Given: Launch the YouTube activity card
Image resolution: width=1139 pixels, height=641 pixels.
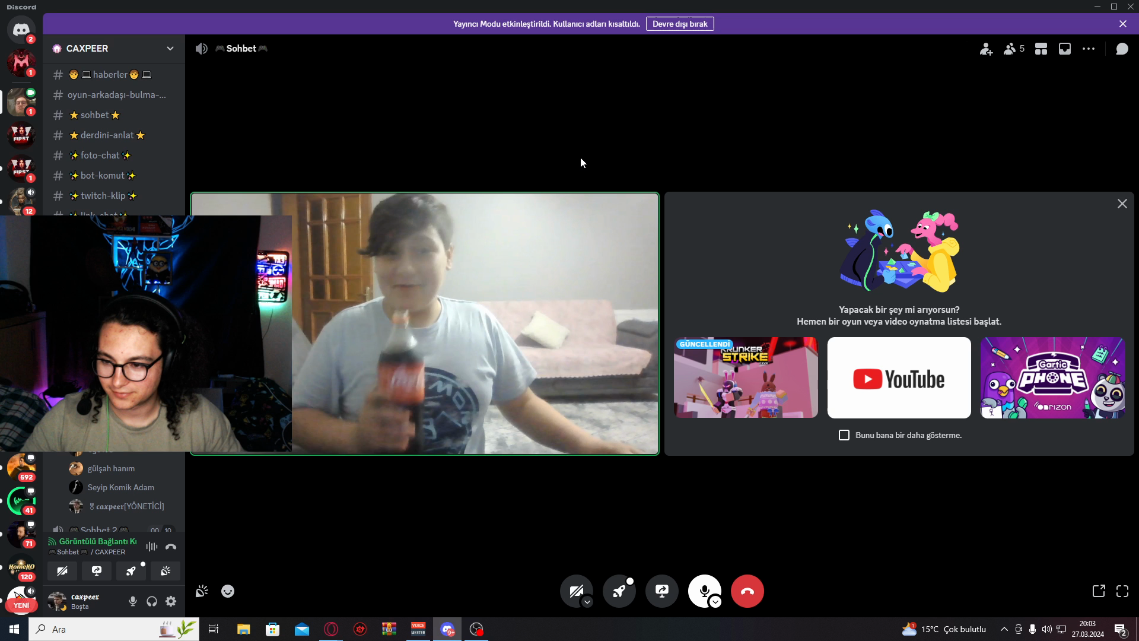Looking at the screenshot, I should pyautogui.click(x=899, y=378).
